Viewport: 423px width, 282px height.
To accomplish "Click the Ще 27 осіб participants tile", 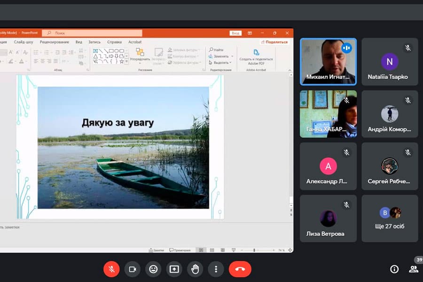I will pyautogui.click(x=390, y=219).
